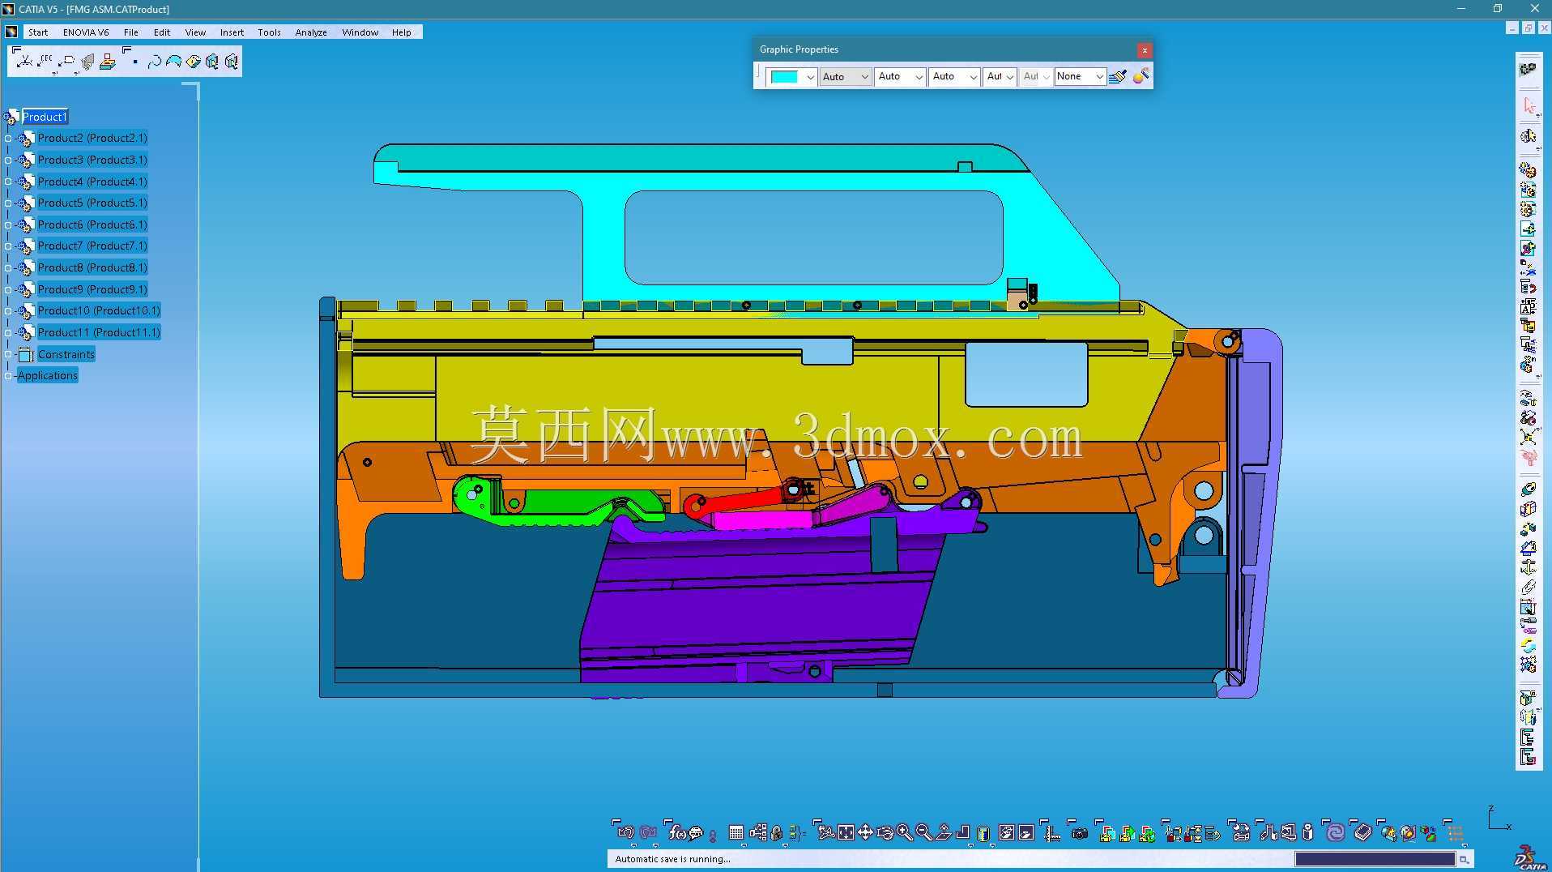Open the Start menu

point(38,32)
